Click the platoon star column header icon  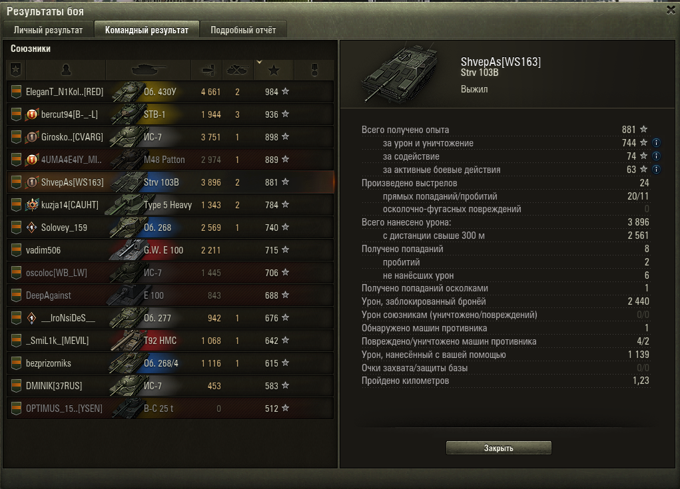click(x=16, y=70)
